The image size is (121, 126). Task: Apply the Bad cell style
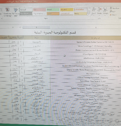click(39, 10)
